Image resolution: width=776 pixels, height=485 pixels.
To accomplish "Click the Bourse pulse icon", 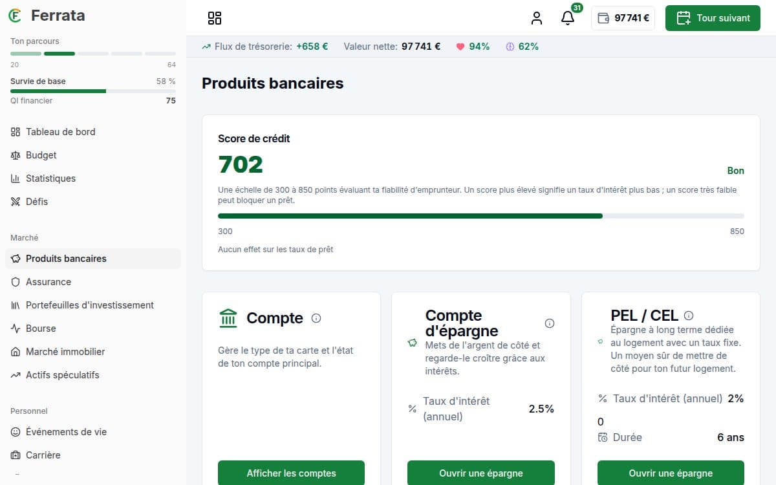I will pos(16,329).
